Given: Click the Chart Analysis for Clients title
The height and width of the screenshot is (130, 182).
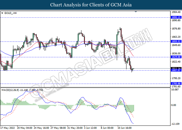Looking at the screenshot, I should pyautogui.click(x=91, y=5).
